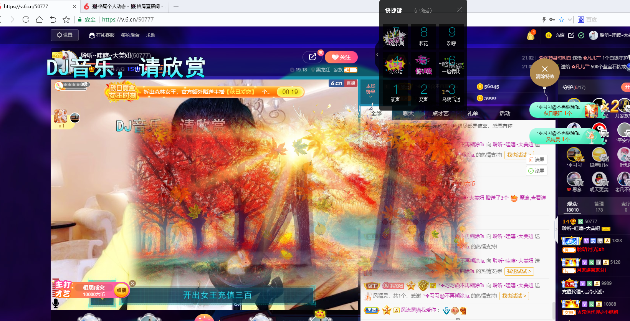Go to browser home page

[x=39, y=19]
